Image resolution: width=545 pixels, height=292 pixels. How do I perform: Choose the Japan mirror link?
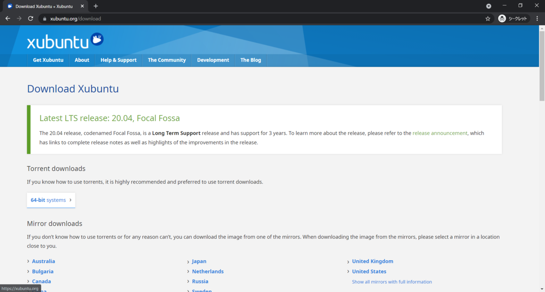[x=199, y=261]
